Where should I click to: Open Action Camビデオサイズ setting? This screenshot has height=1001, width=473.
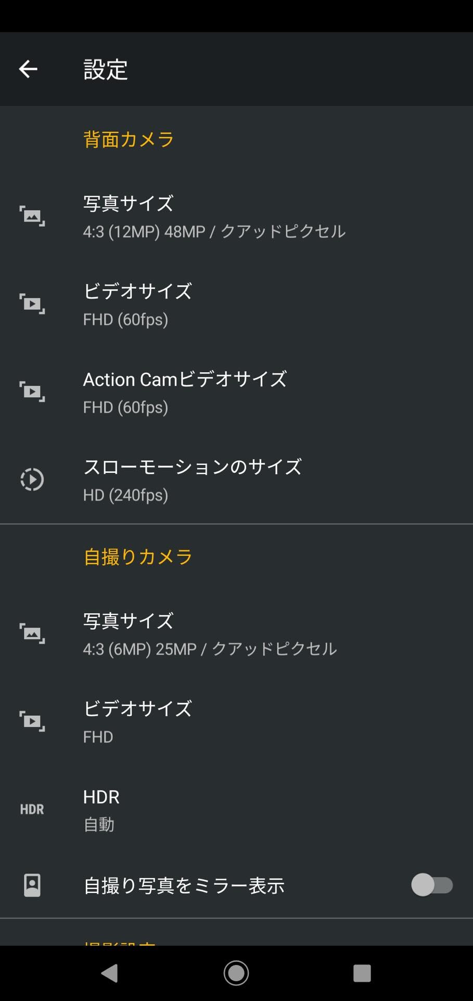pos(236,392)
